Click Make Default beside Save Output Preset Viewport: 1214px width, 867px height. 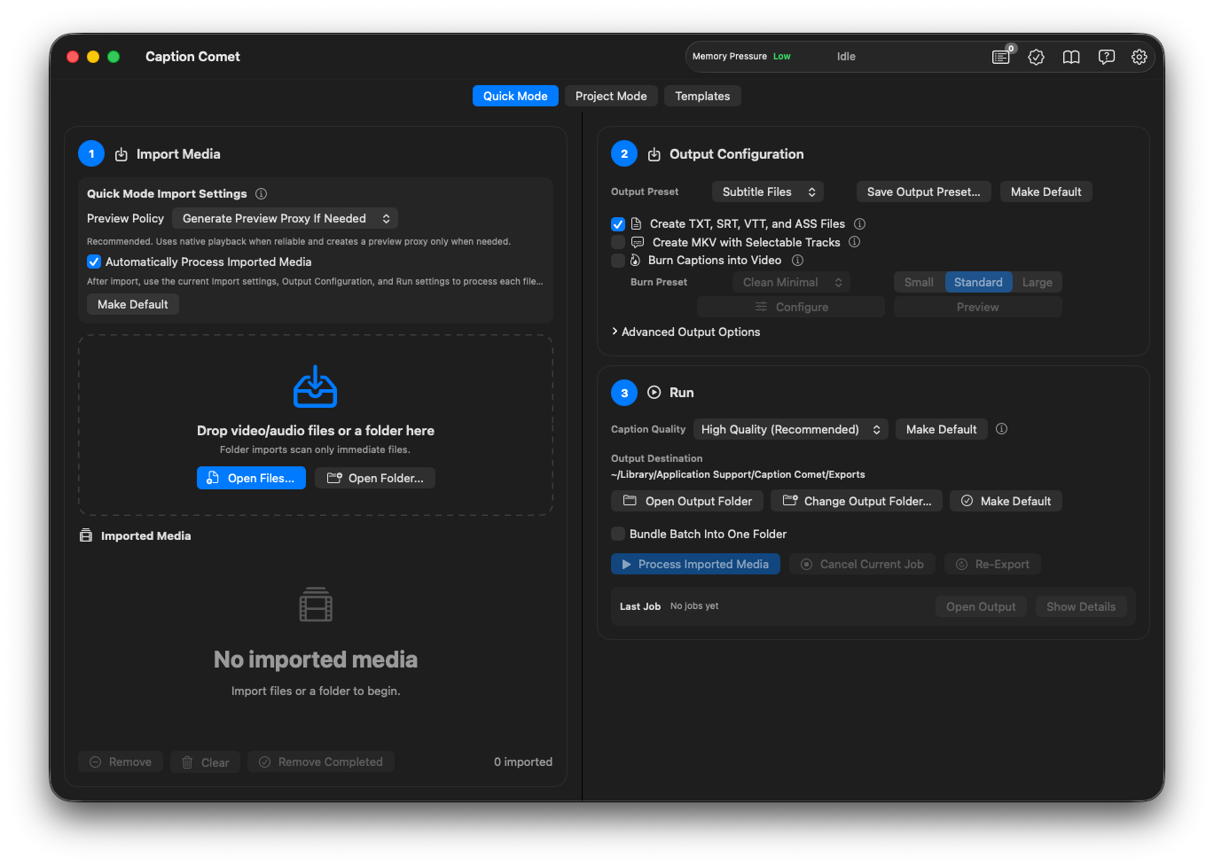pos(1046,191)
